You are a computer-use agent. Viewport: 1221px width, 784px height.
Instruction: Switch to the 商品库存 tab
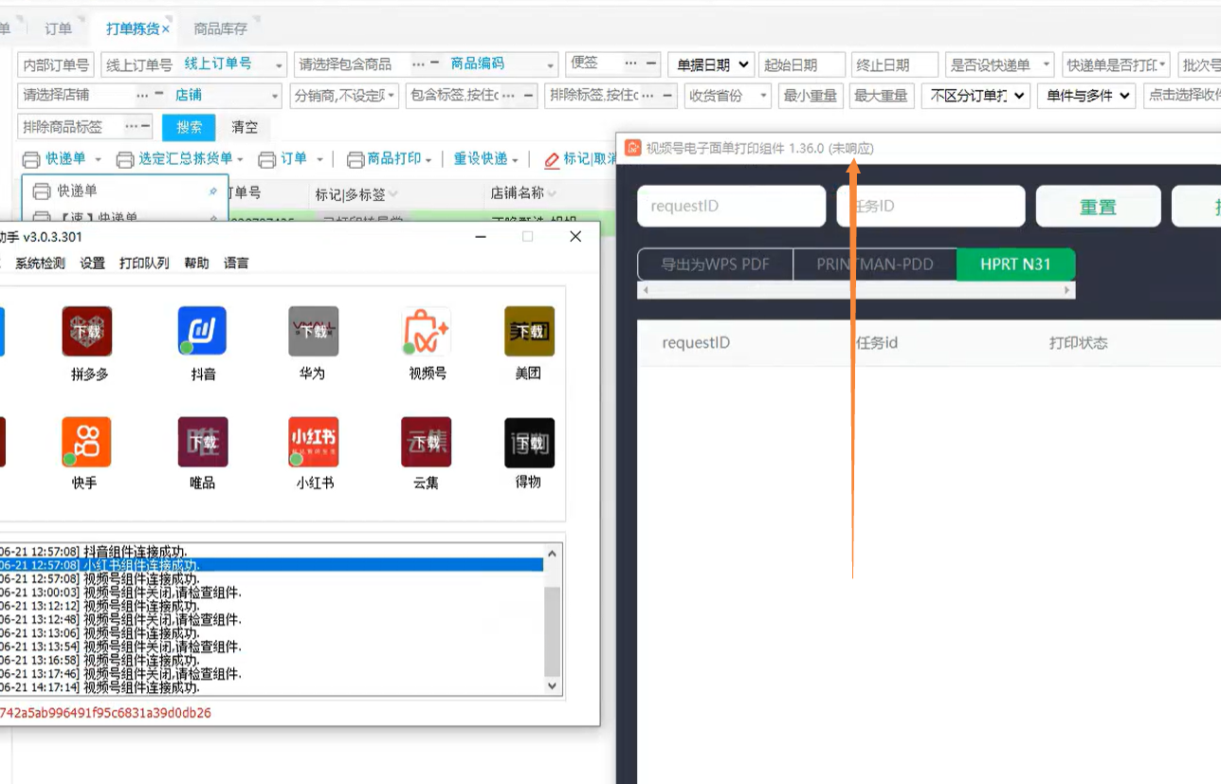220,29
